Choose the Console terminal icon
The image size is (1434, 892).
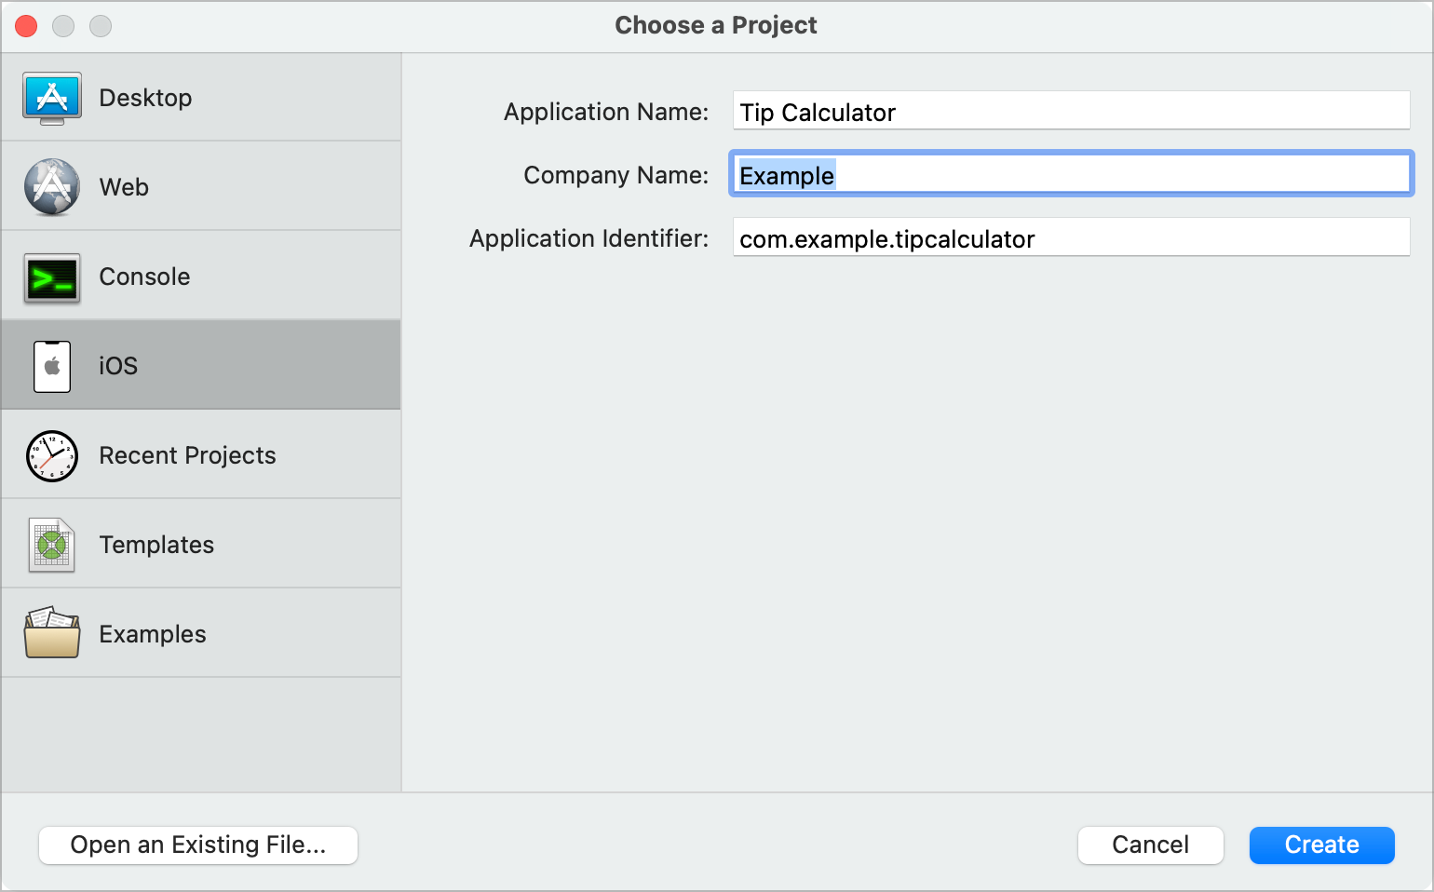click(52, 276)
